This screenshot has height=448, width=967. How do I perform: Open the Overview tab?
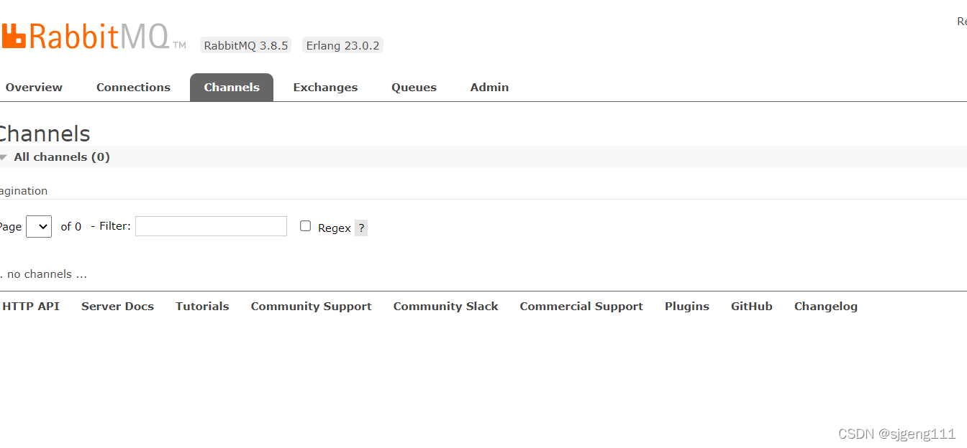[x=34, y=88]
